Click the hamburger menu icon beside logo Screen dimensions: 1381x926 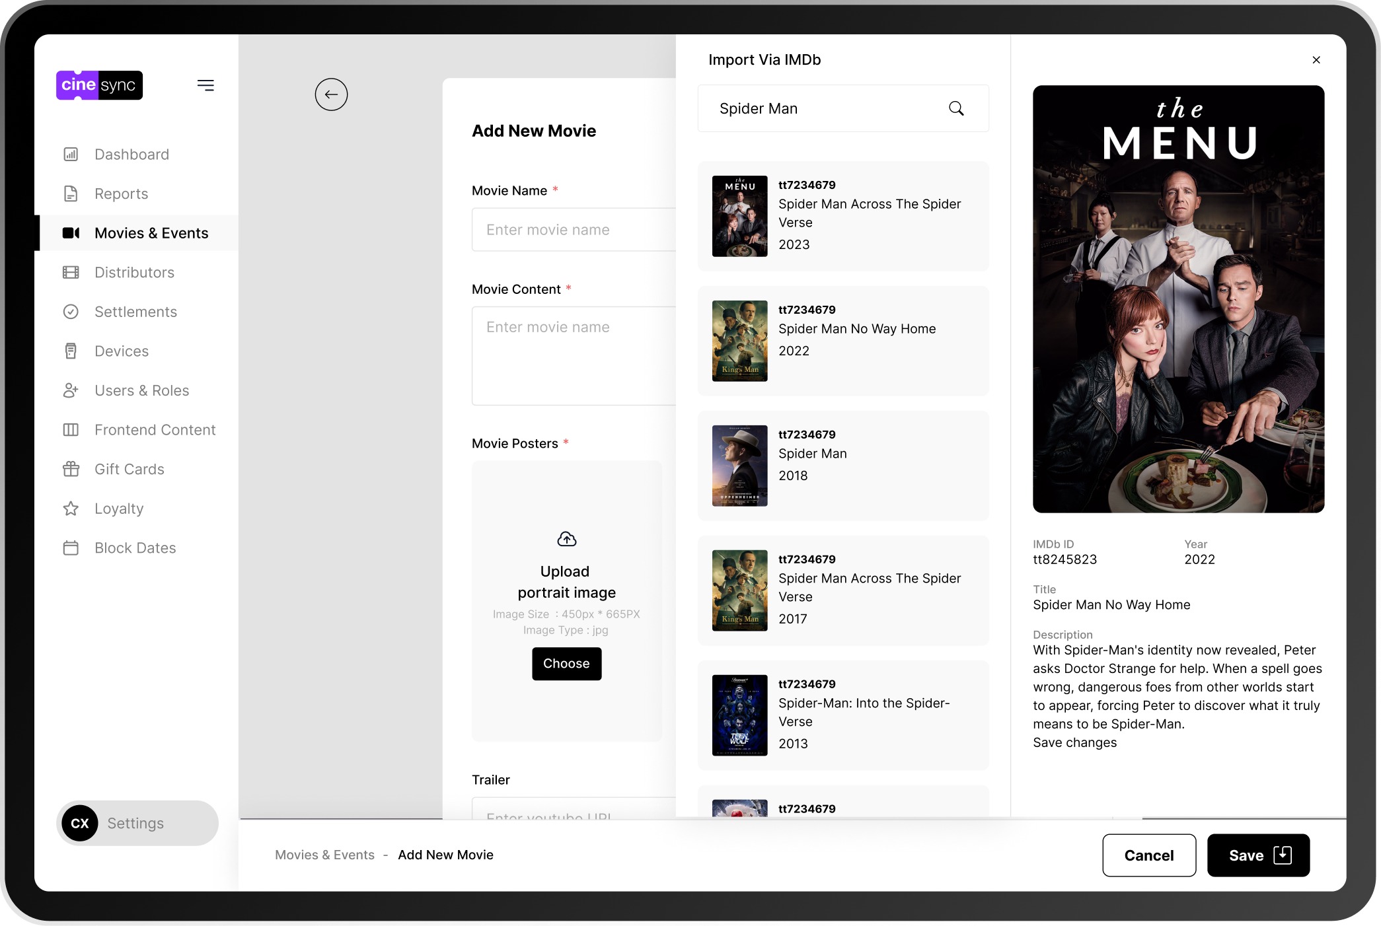point(205,85)
